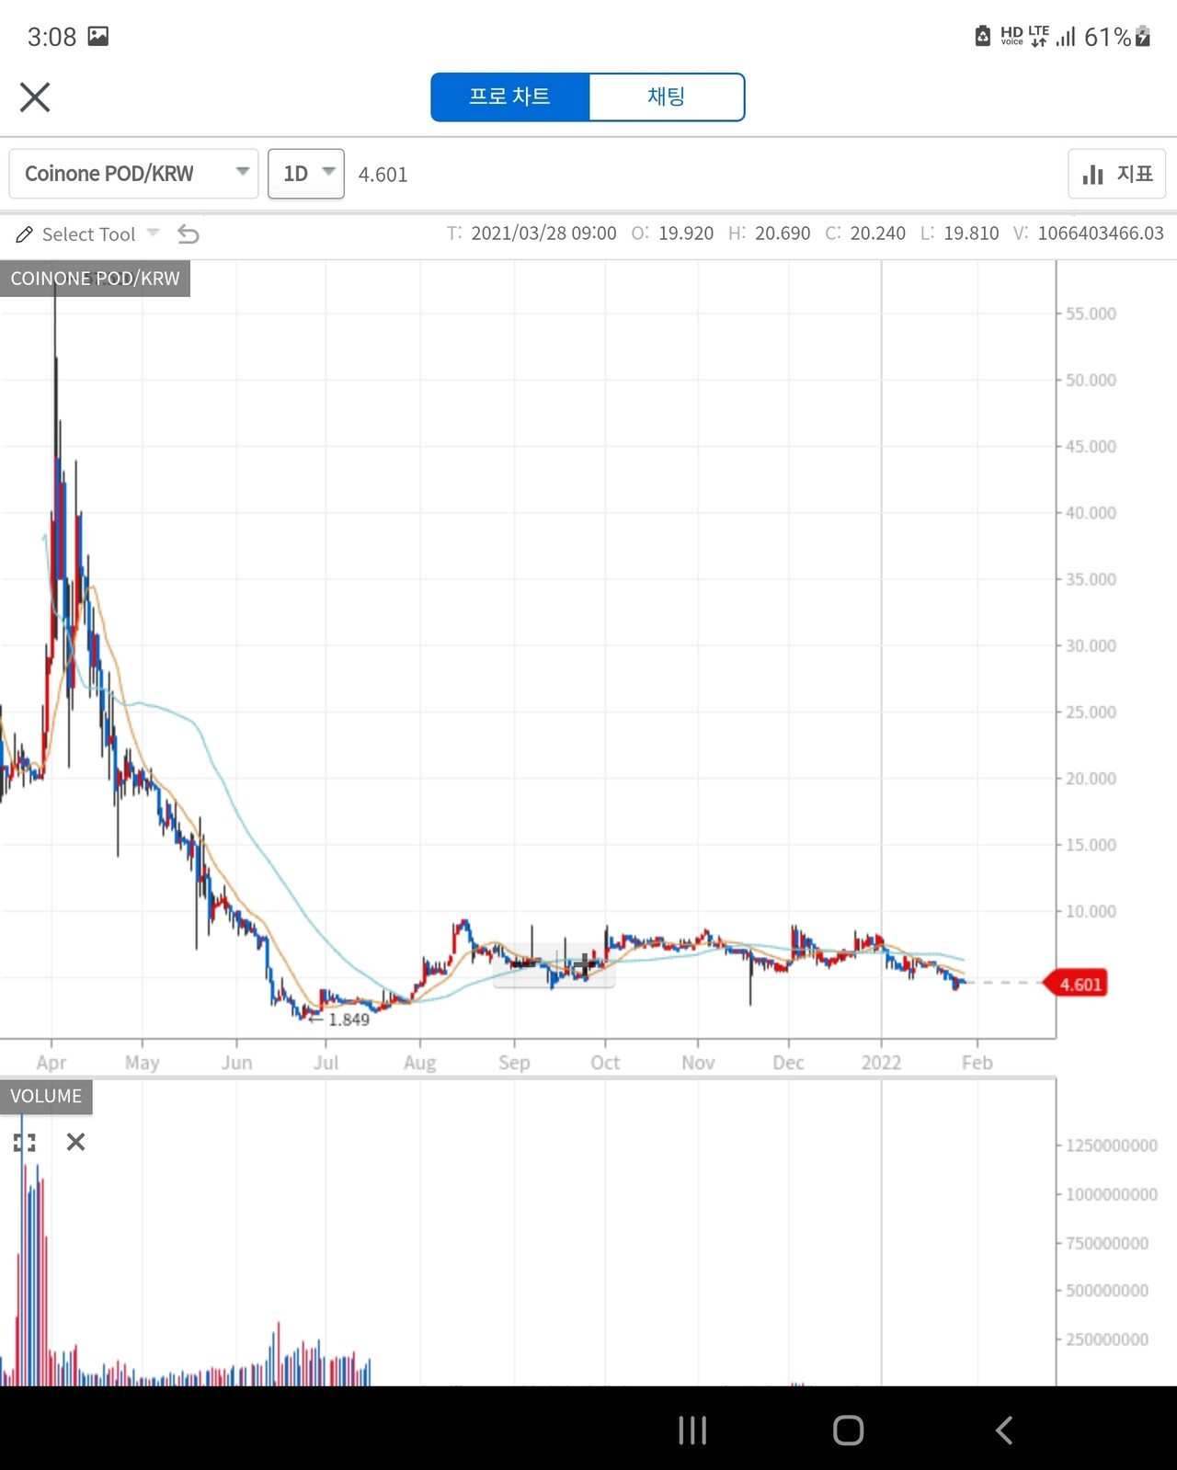Close the pro chart view with X
The image size is (1177, 1470).
35,97
